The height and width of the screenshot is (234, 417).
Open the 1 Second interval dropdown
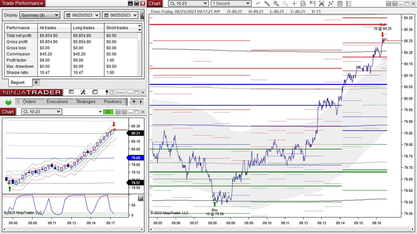tap(231, 3)
